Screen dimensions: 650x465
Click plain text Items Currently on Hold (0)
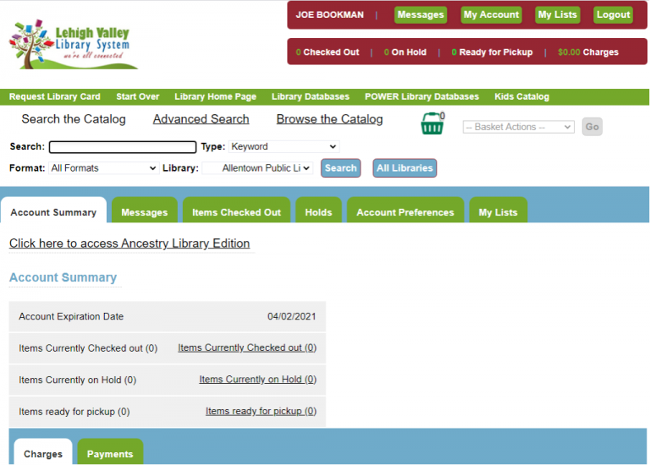tap(78, 380)
